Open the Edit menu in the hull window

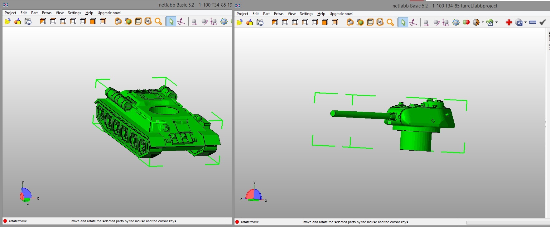tap(24, 13)
